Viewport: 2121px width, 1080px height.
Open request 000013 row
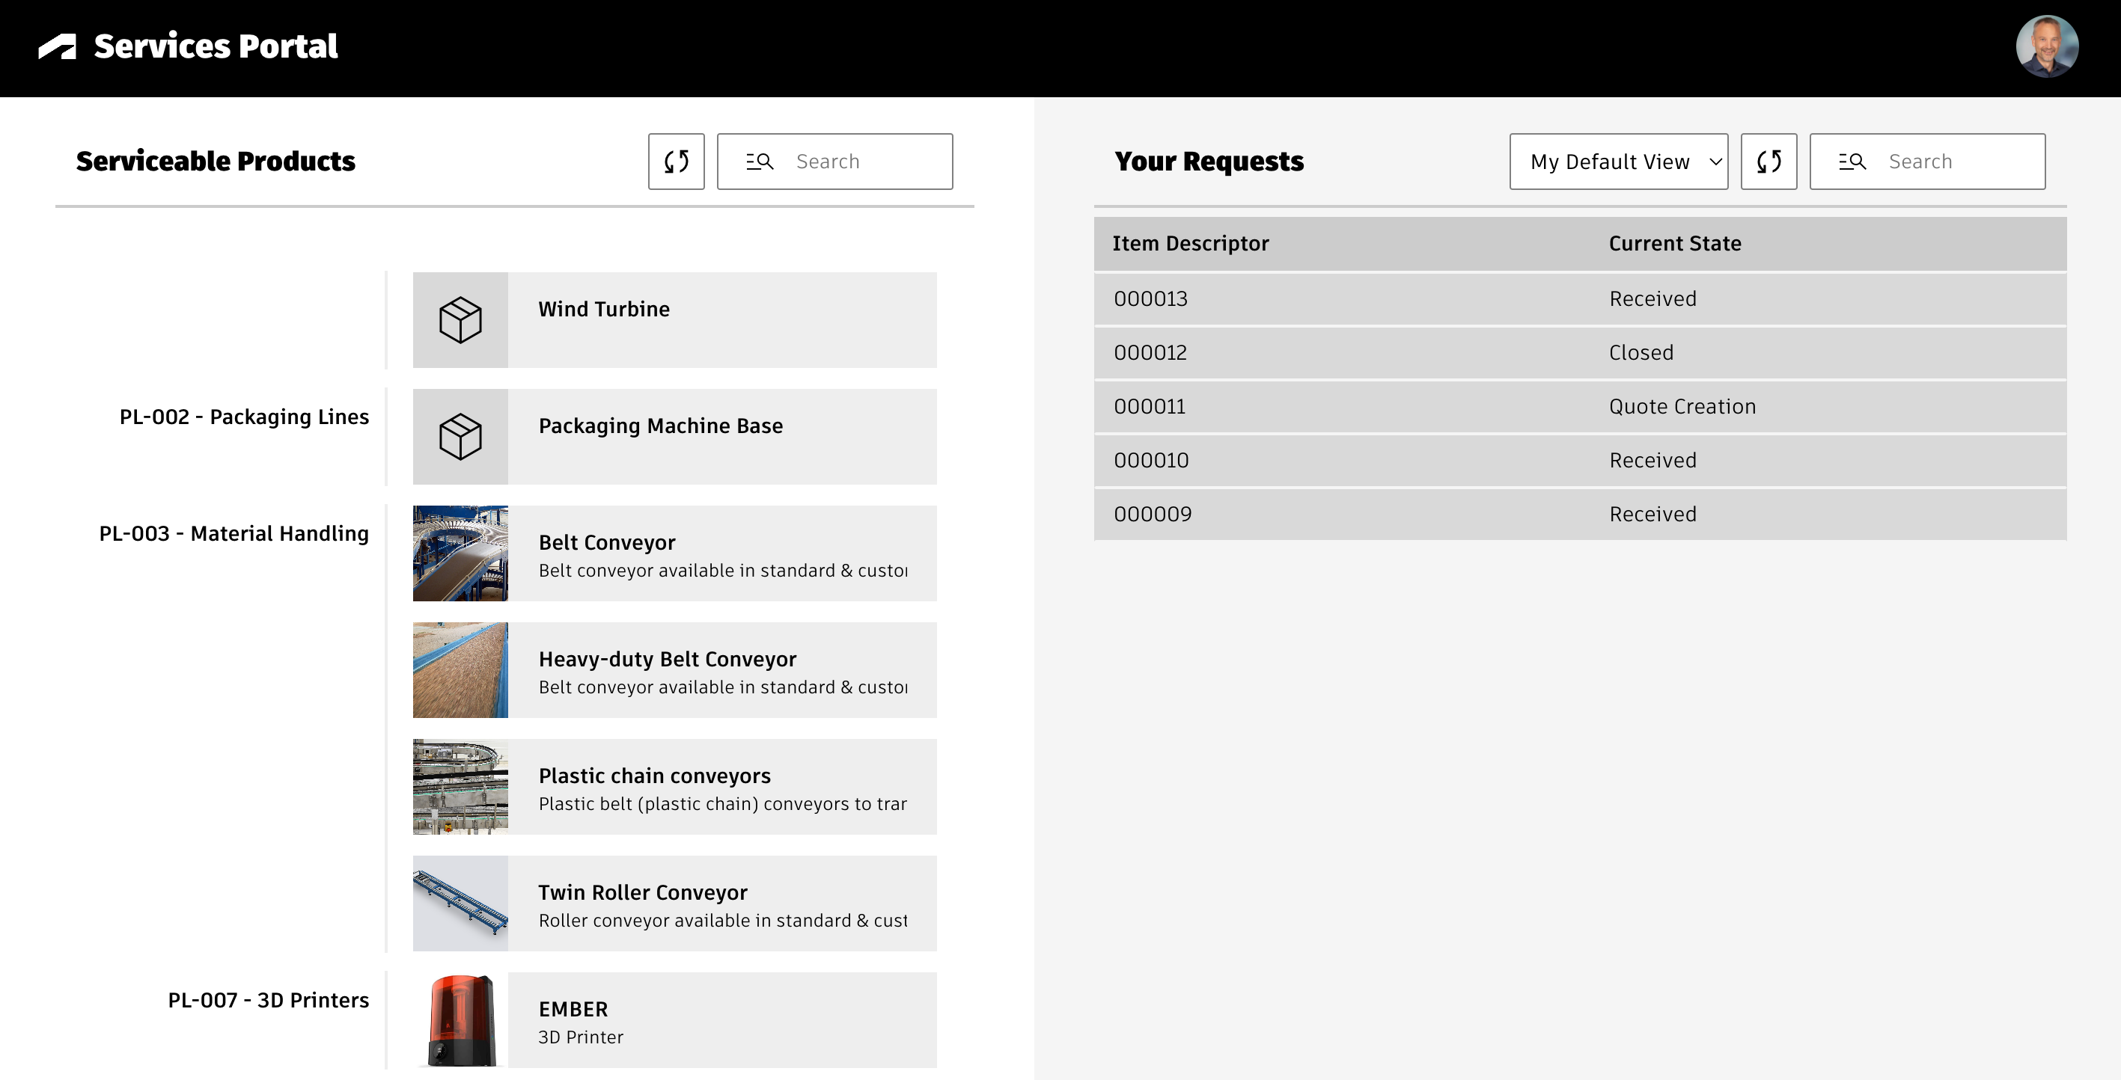click(1579, 298)
